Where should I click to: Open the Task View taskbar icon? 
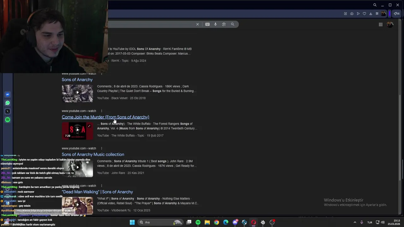tap(189, 222)
